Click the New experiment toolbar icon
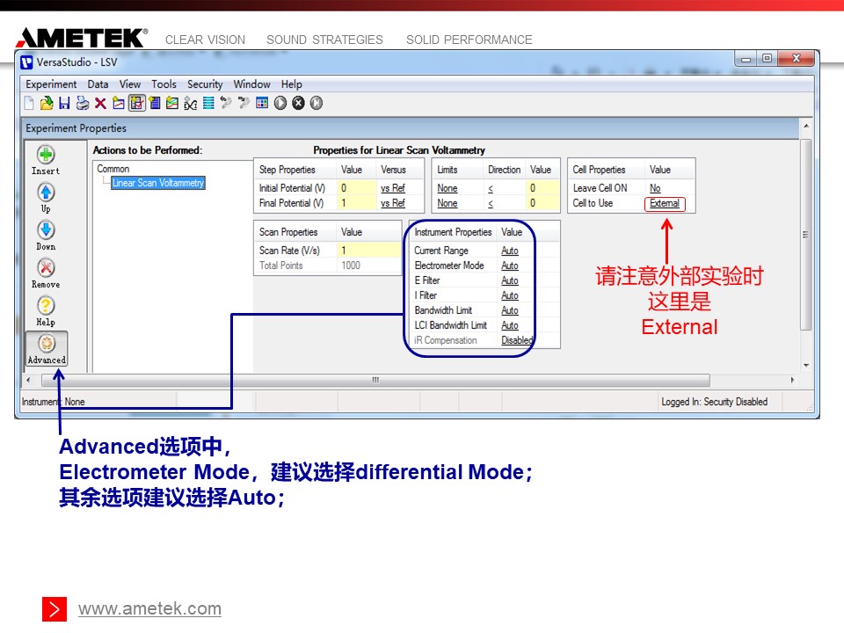844x633 pixels. 28,103
